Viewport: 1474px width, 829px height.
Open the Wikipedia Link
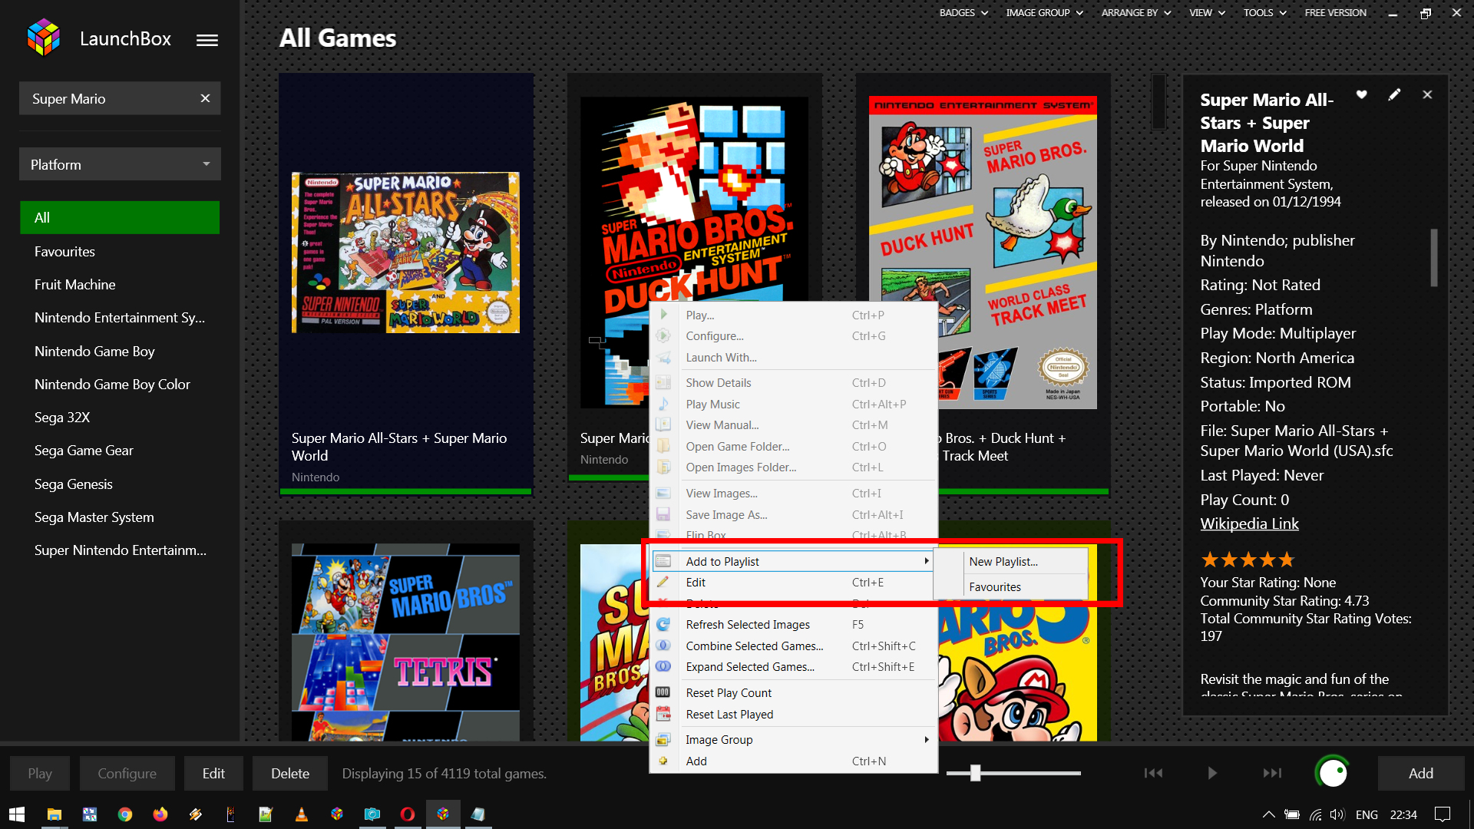[1249, 523]
